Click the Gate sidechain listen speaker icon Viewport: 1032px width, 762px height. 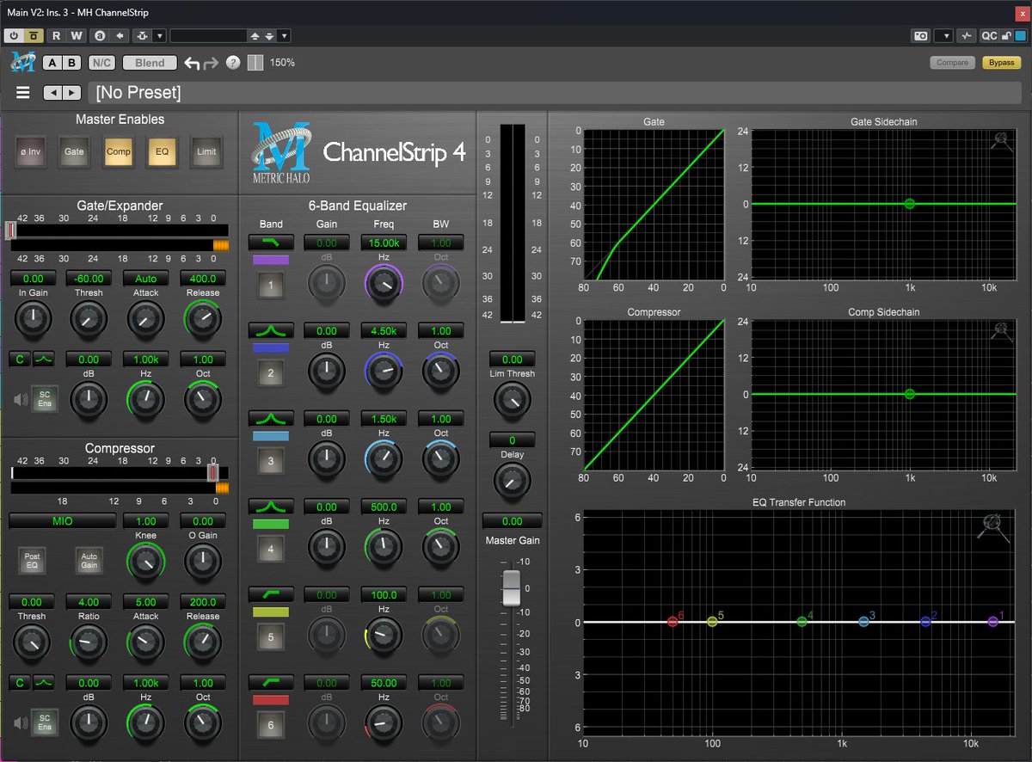point(19,399)
